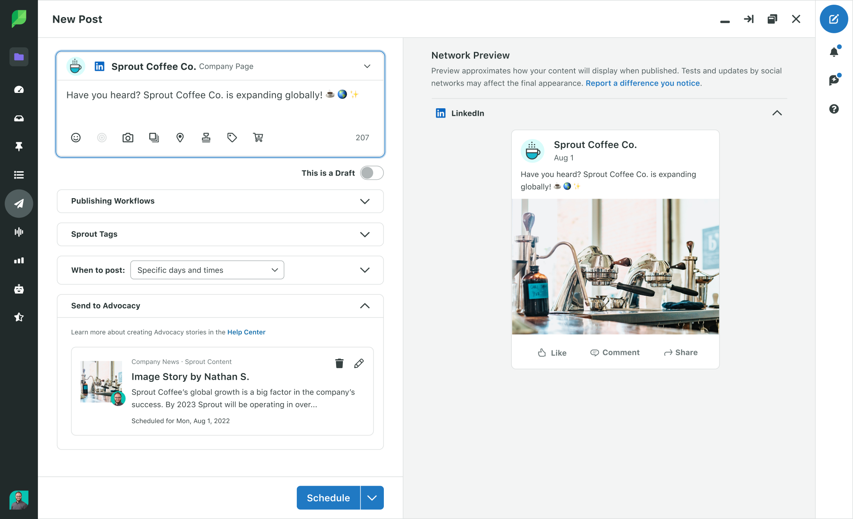Click the AI assist/targeting icon
The height and width of the screenshot is (519, 853).
point(102,137)
